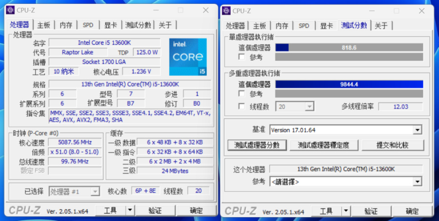Click specification field 13th Gen Intel(R) Core(TM) i5-13600K
Image resolution: width=439 pixels, height=221 pixels.
(x=130, y=84)
